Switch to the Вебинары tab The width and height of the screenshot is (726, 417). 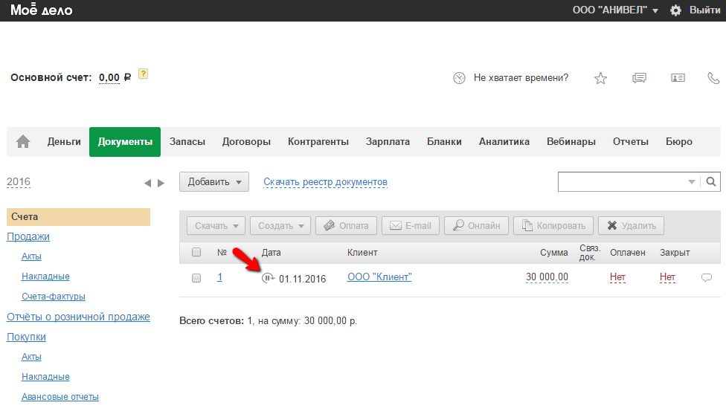coord(571,142)
